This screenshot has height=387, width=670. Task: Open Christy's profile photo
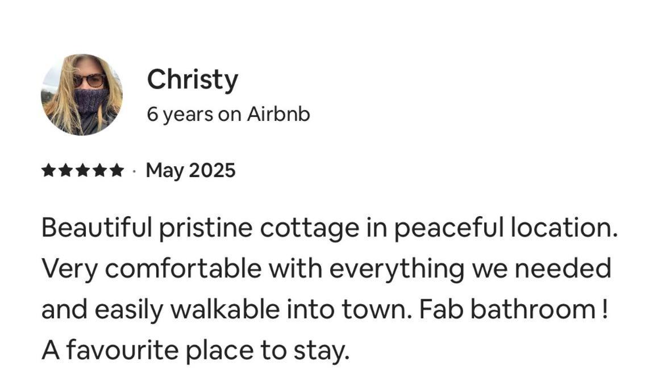(x=82, y=95)
